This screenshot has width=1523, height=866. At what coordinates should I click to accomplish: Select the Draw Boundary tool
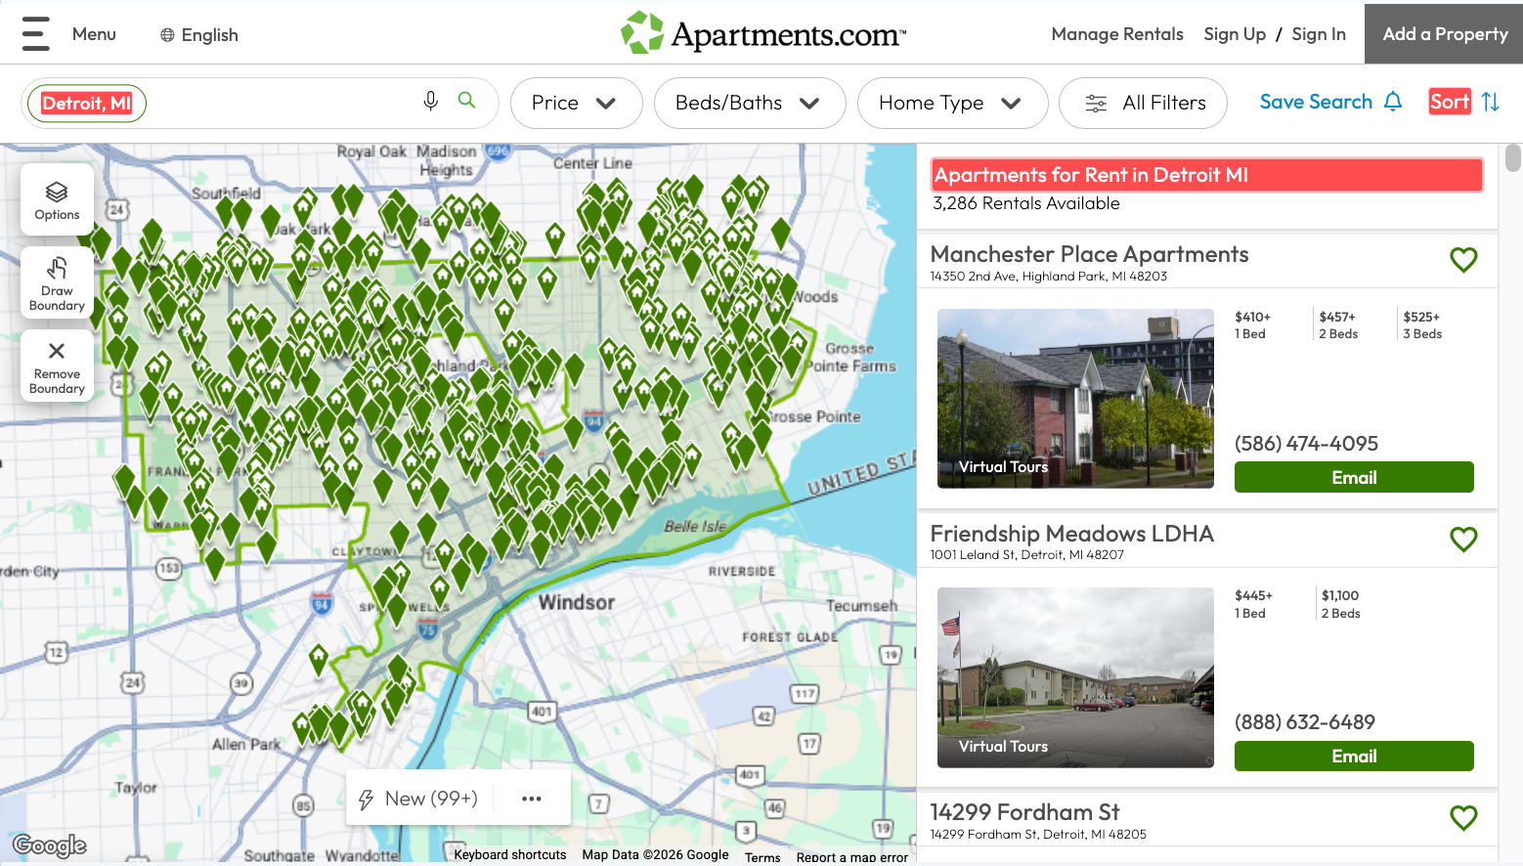click(57, 283)
